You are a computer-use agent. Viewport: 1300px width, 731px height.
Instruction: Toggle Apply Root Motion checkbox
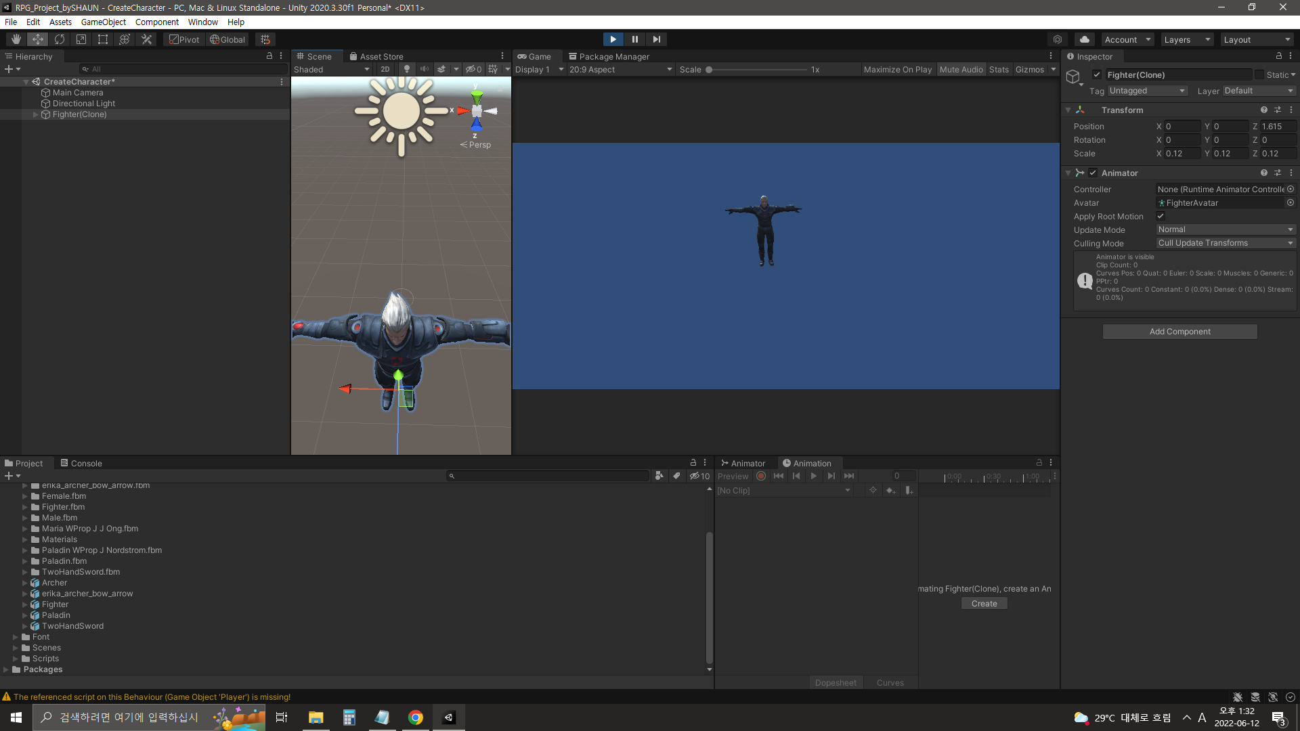click(x=1161, y=216)
